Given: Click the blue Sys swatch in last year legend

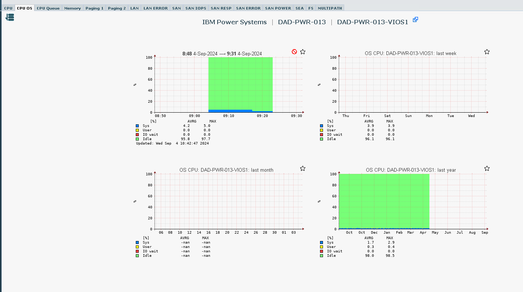Looking at the screenshot, I should point(322,242).
